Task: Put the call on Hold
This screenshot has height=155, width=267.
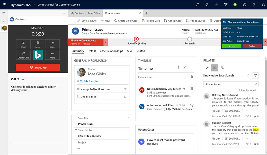Action: [23, 44]
